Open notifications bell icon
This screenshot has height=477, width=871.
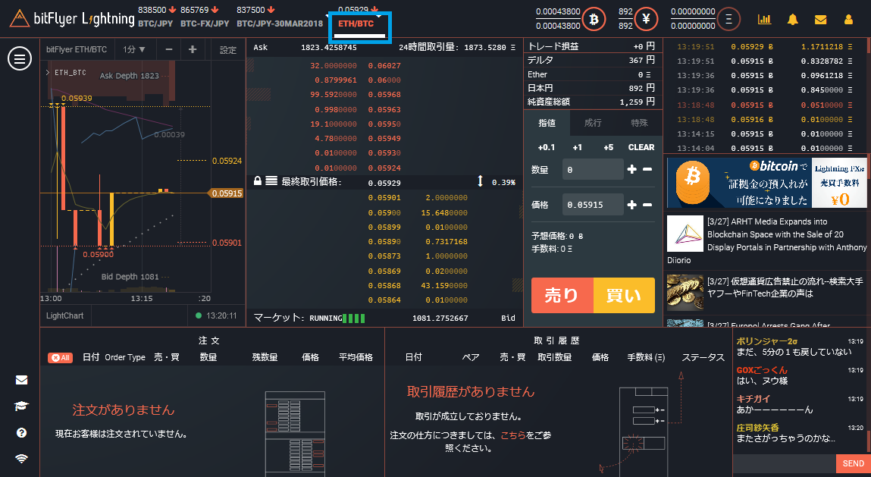[x=793, y=20]
